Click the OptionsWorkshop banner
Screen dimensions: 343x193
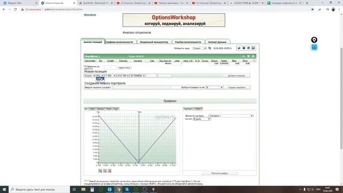174,20
